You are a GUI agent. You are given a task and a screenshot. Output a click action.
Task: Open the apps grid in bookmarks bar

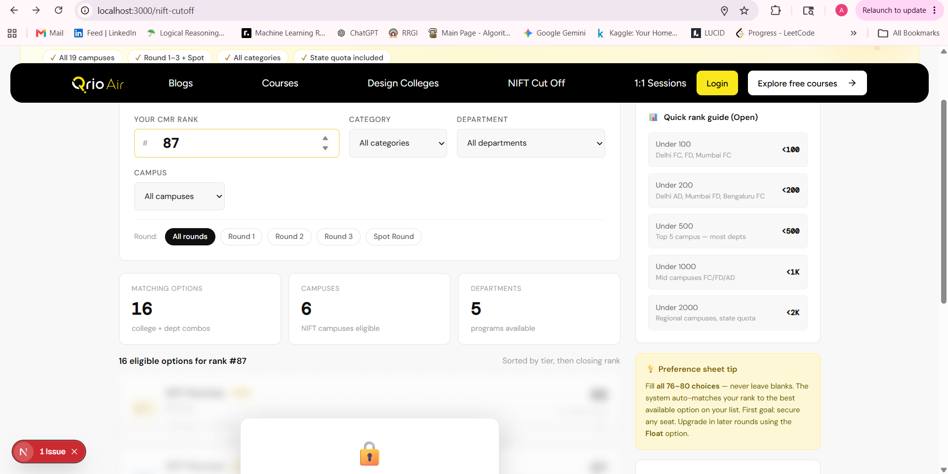point(12,33)
